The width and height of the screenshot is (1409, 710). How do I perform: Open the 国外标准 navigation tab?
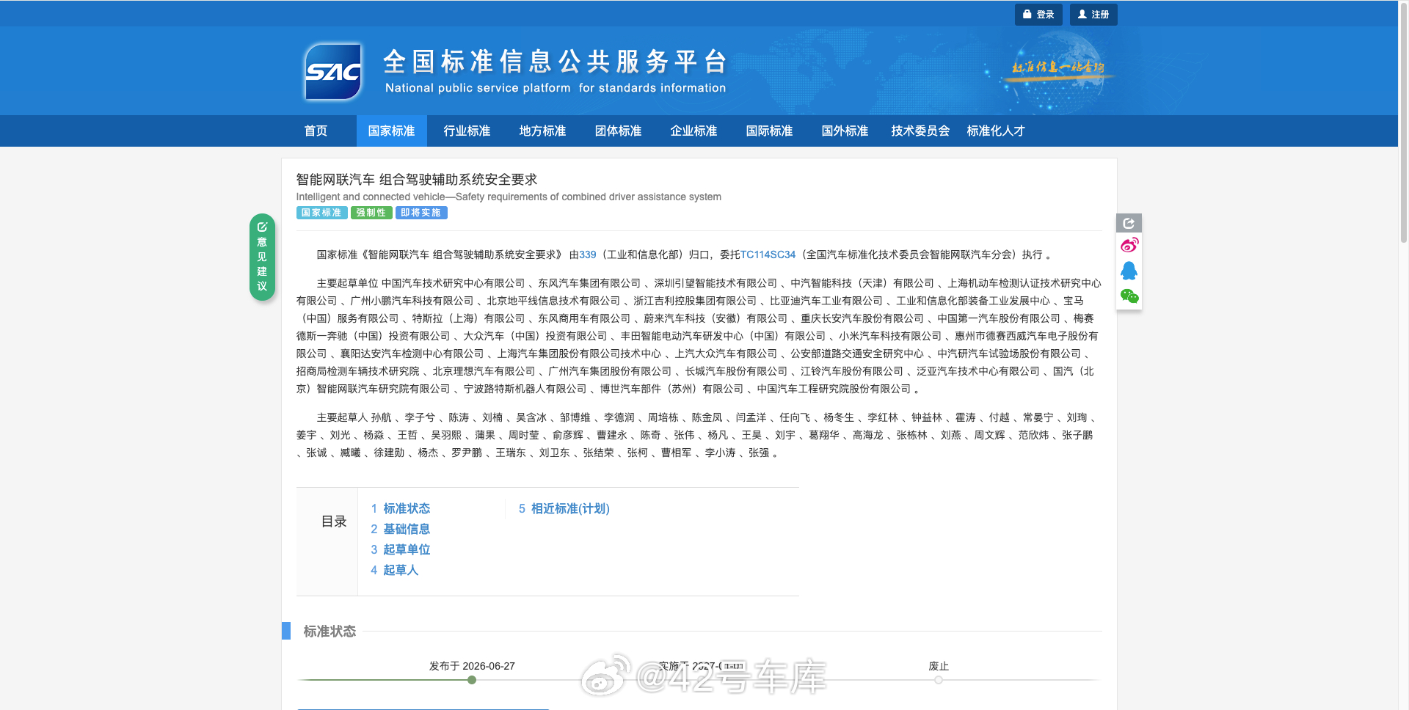pos(845,131)
